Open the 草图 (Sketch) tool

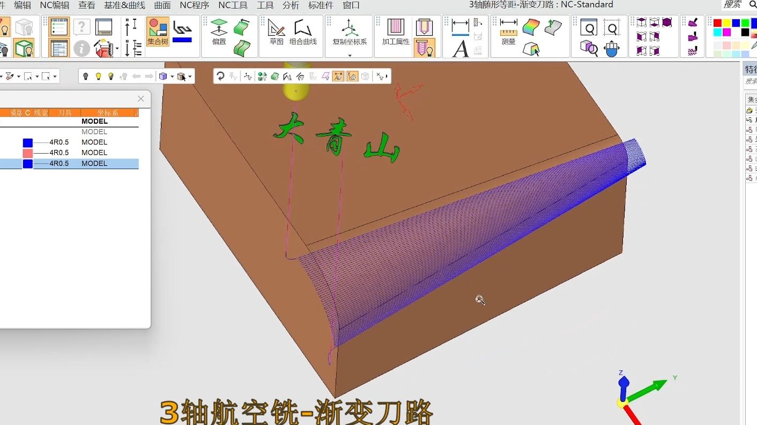(276, 31)
